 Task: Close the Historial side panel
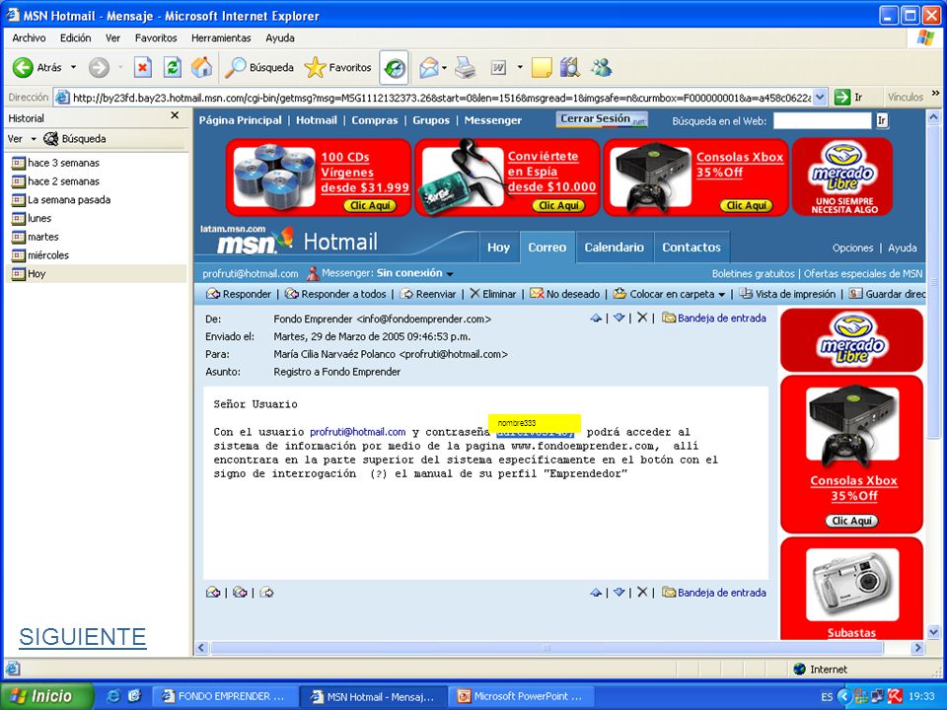click(x=175, y=115)
